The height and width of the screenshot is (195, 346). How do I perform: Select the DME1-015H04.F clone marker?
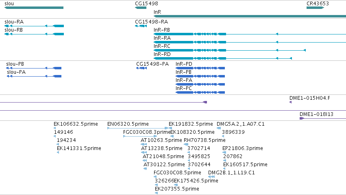(x=291, y=102)
